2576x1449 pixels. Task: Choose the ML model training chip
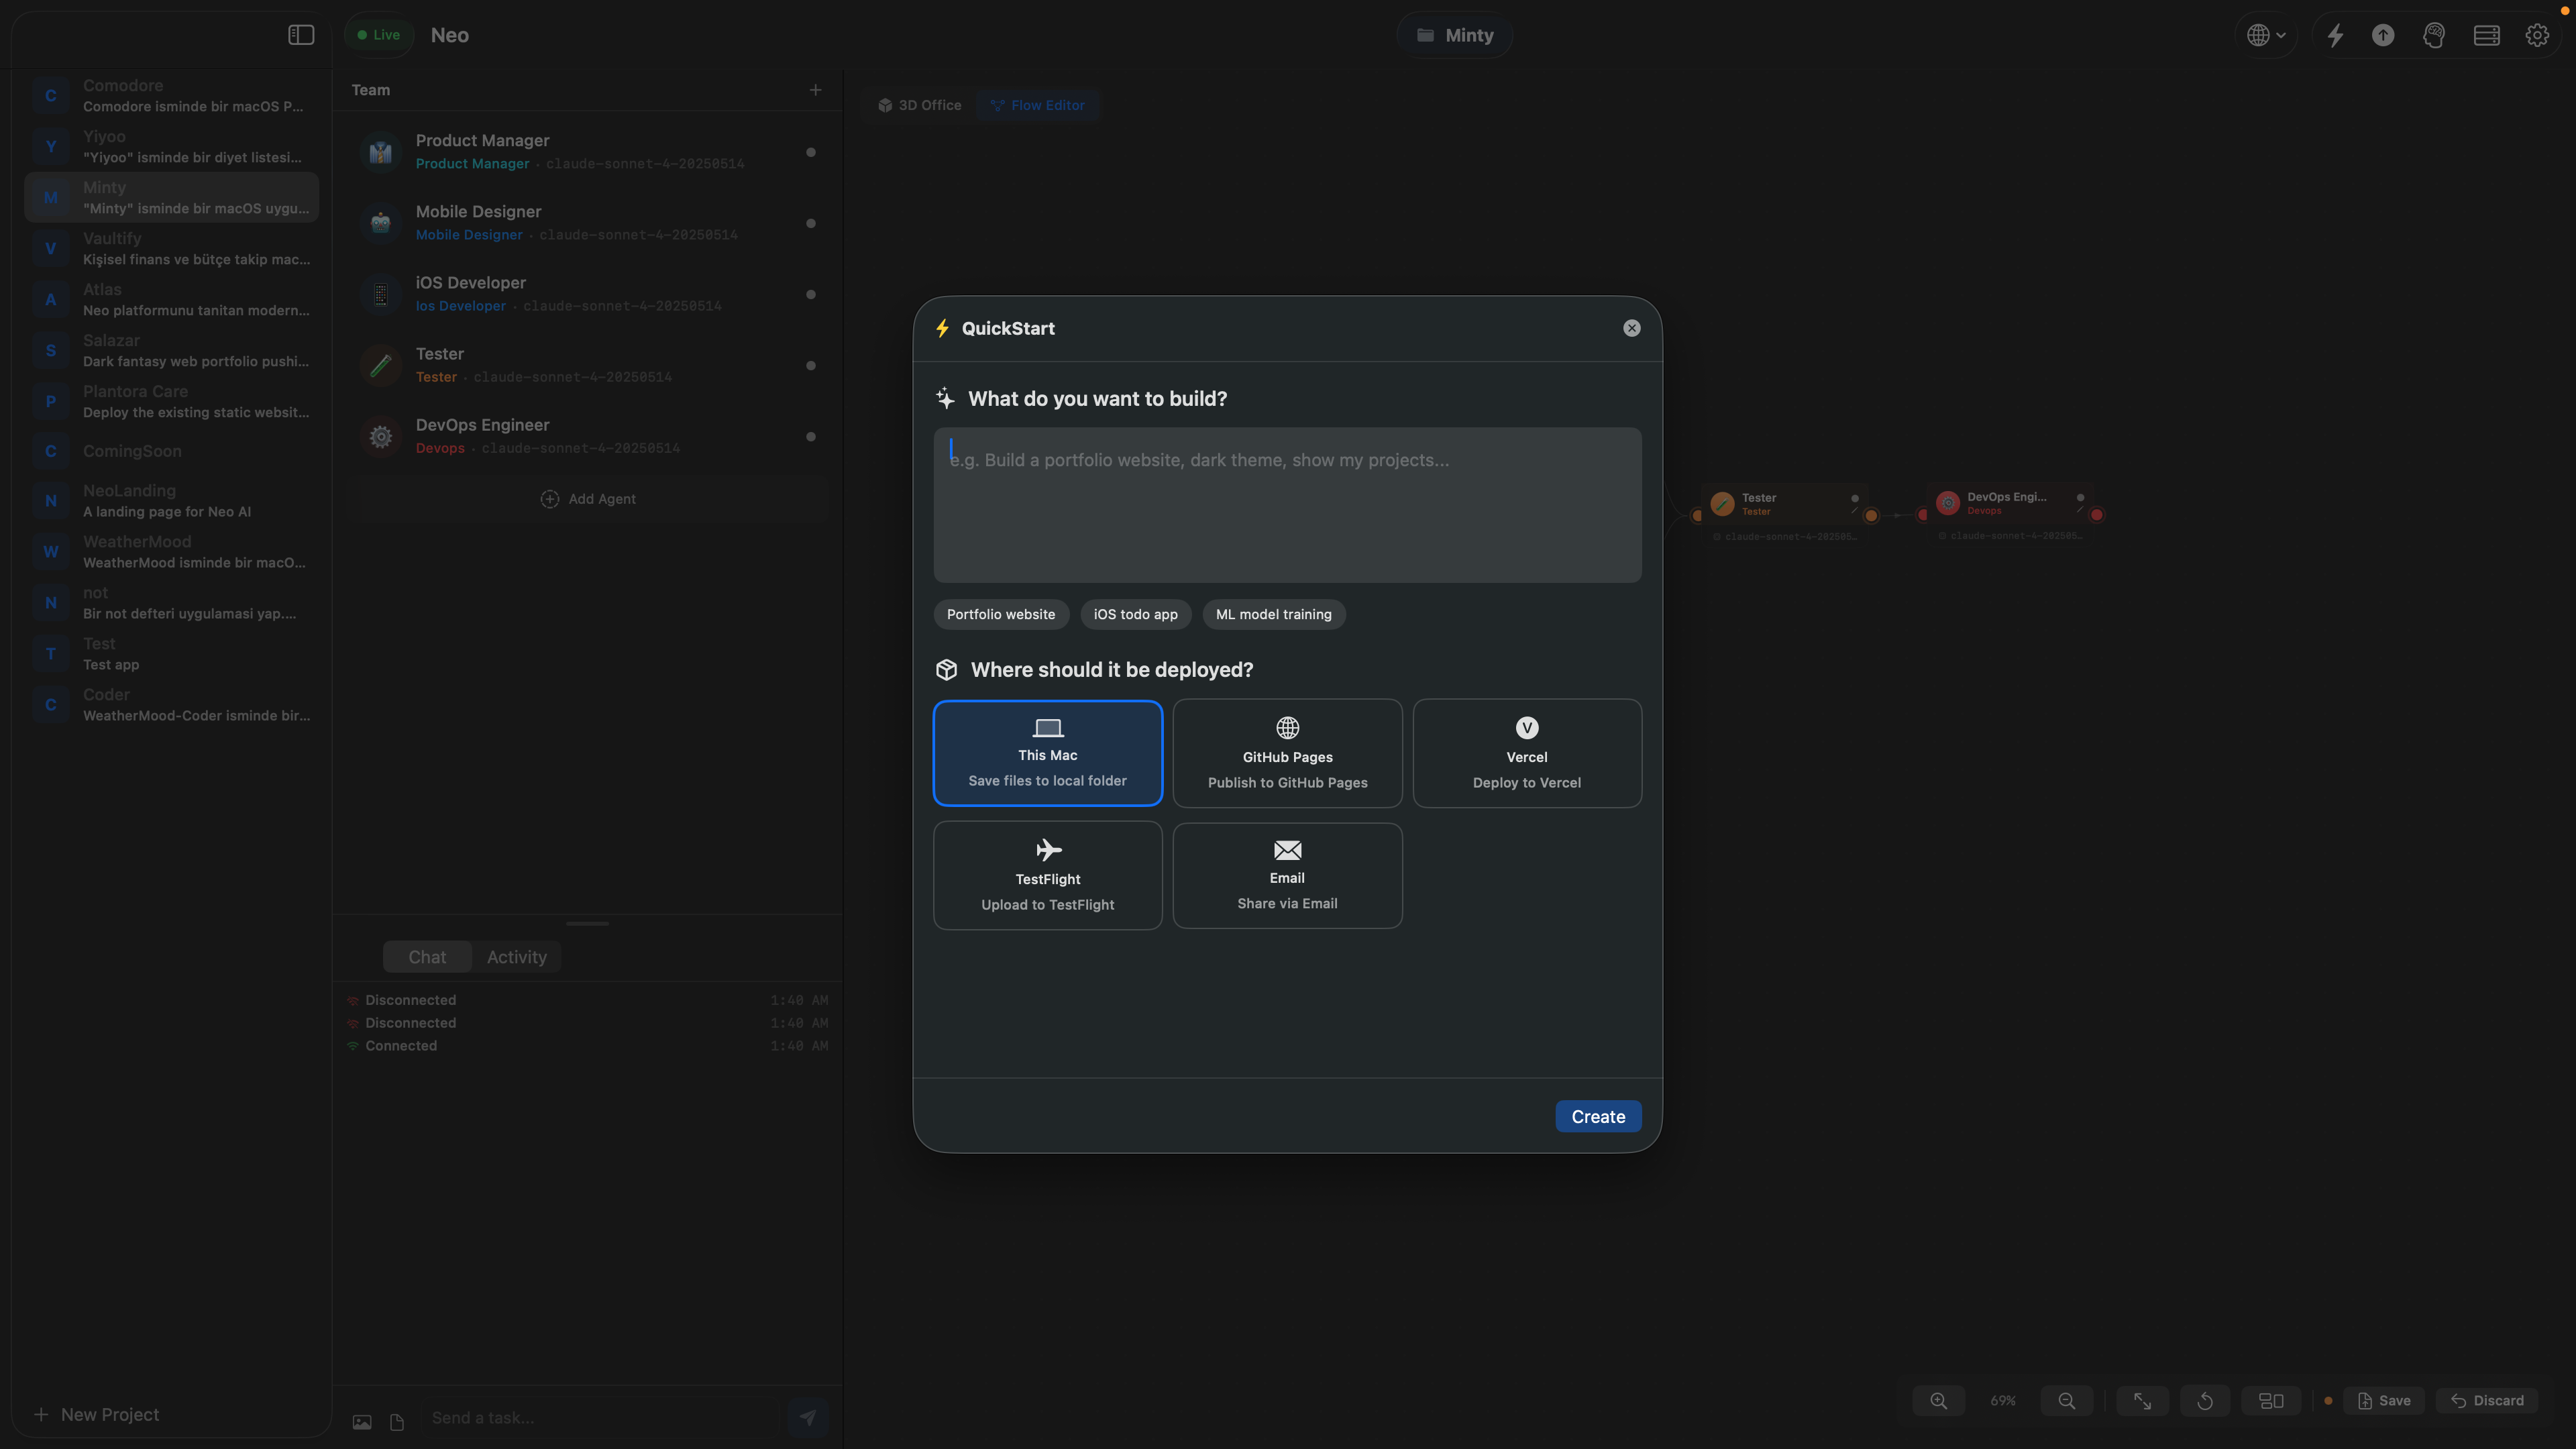1273,614
